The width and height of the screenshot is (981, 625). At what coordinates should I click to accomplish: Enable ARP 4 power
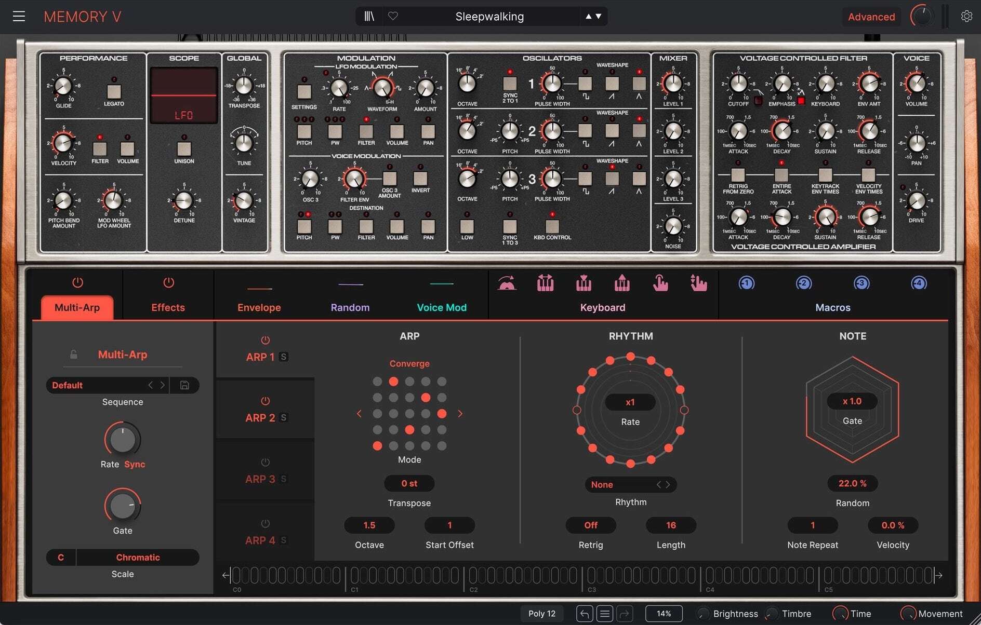[x=265, y=523]
